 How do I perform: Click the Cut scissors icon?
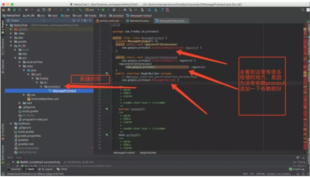pyautogui.click(x=38, y=10)
